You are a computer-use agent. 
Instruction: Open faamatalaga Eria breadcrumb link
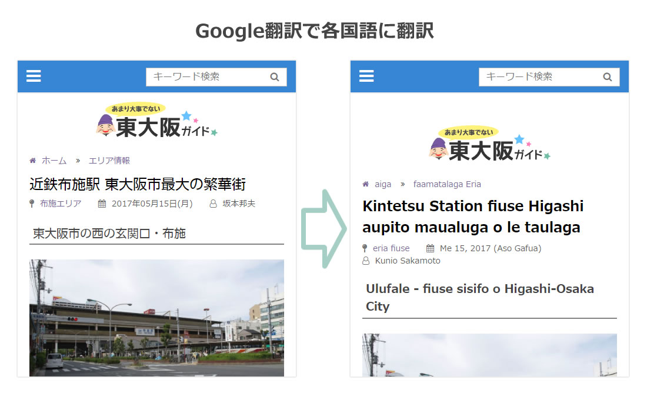447,184
